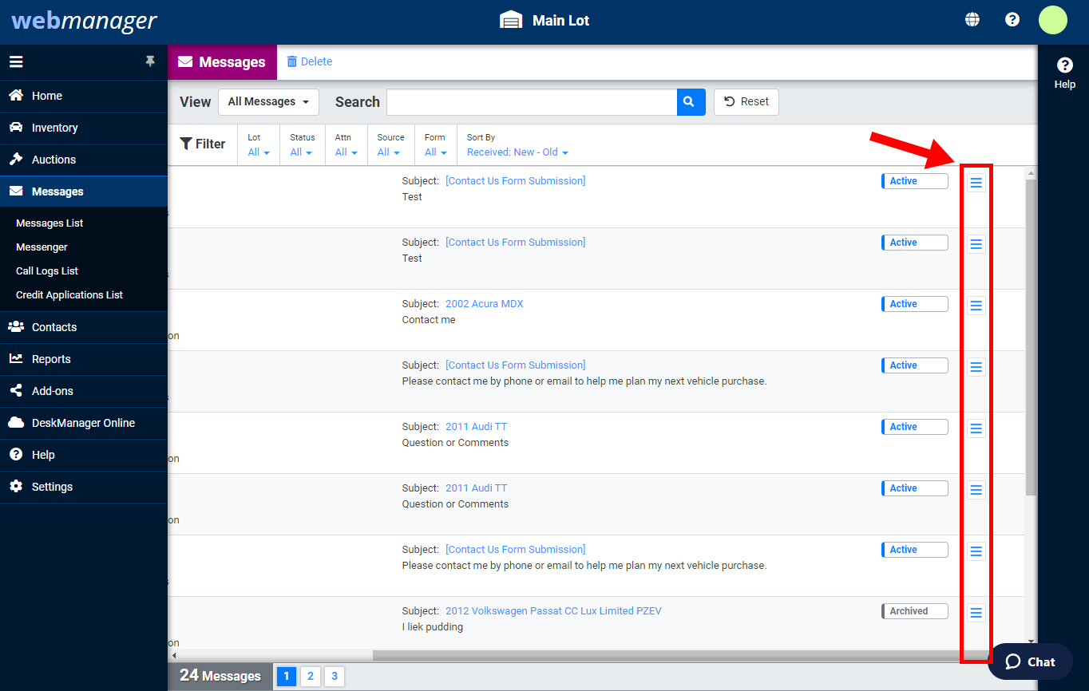
Task: Go to page 2
Action: point(311,677)
